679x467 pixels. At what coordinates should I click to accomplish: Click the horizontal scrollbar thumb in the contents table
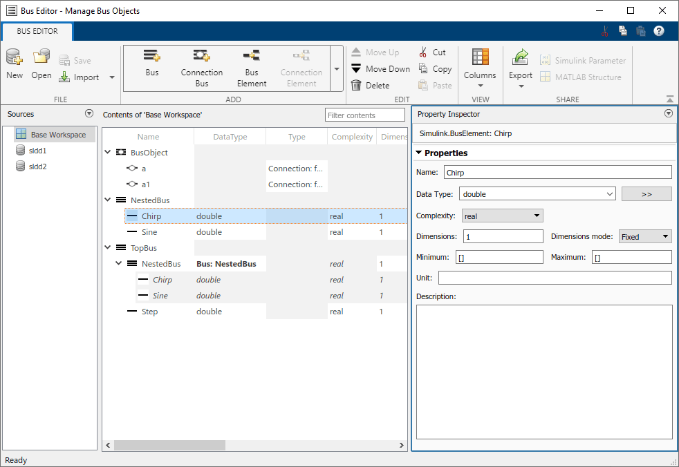(x=170, y=445)
